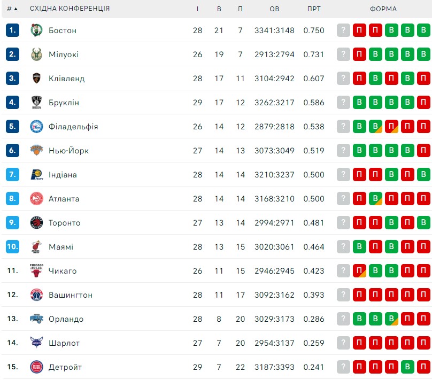Image resolution: width=432 pixels, height=380 pixels.
Task: Open the Нью-Йорк team link
Action: pos(68,151)
